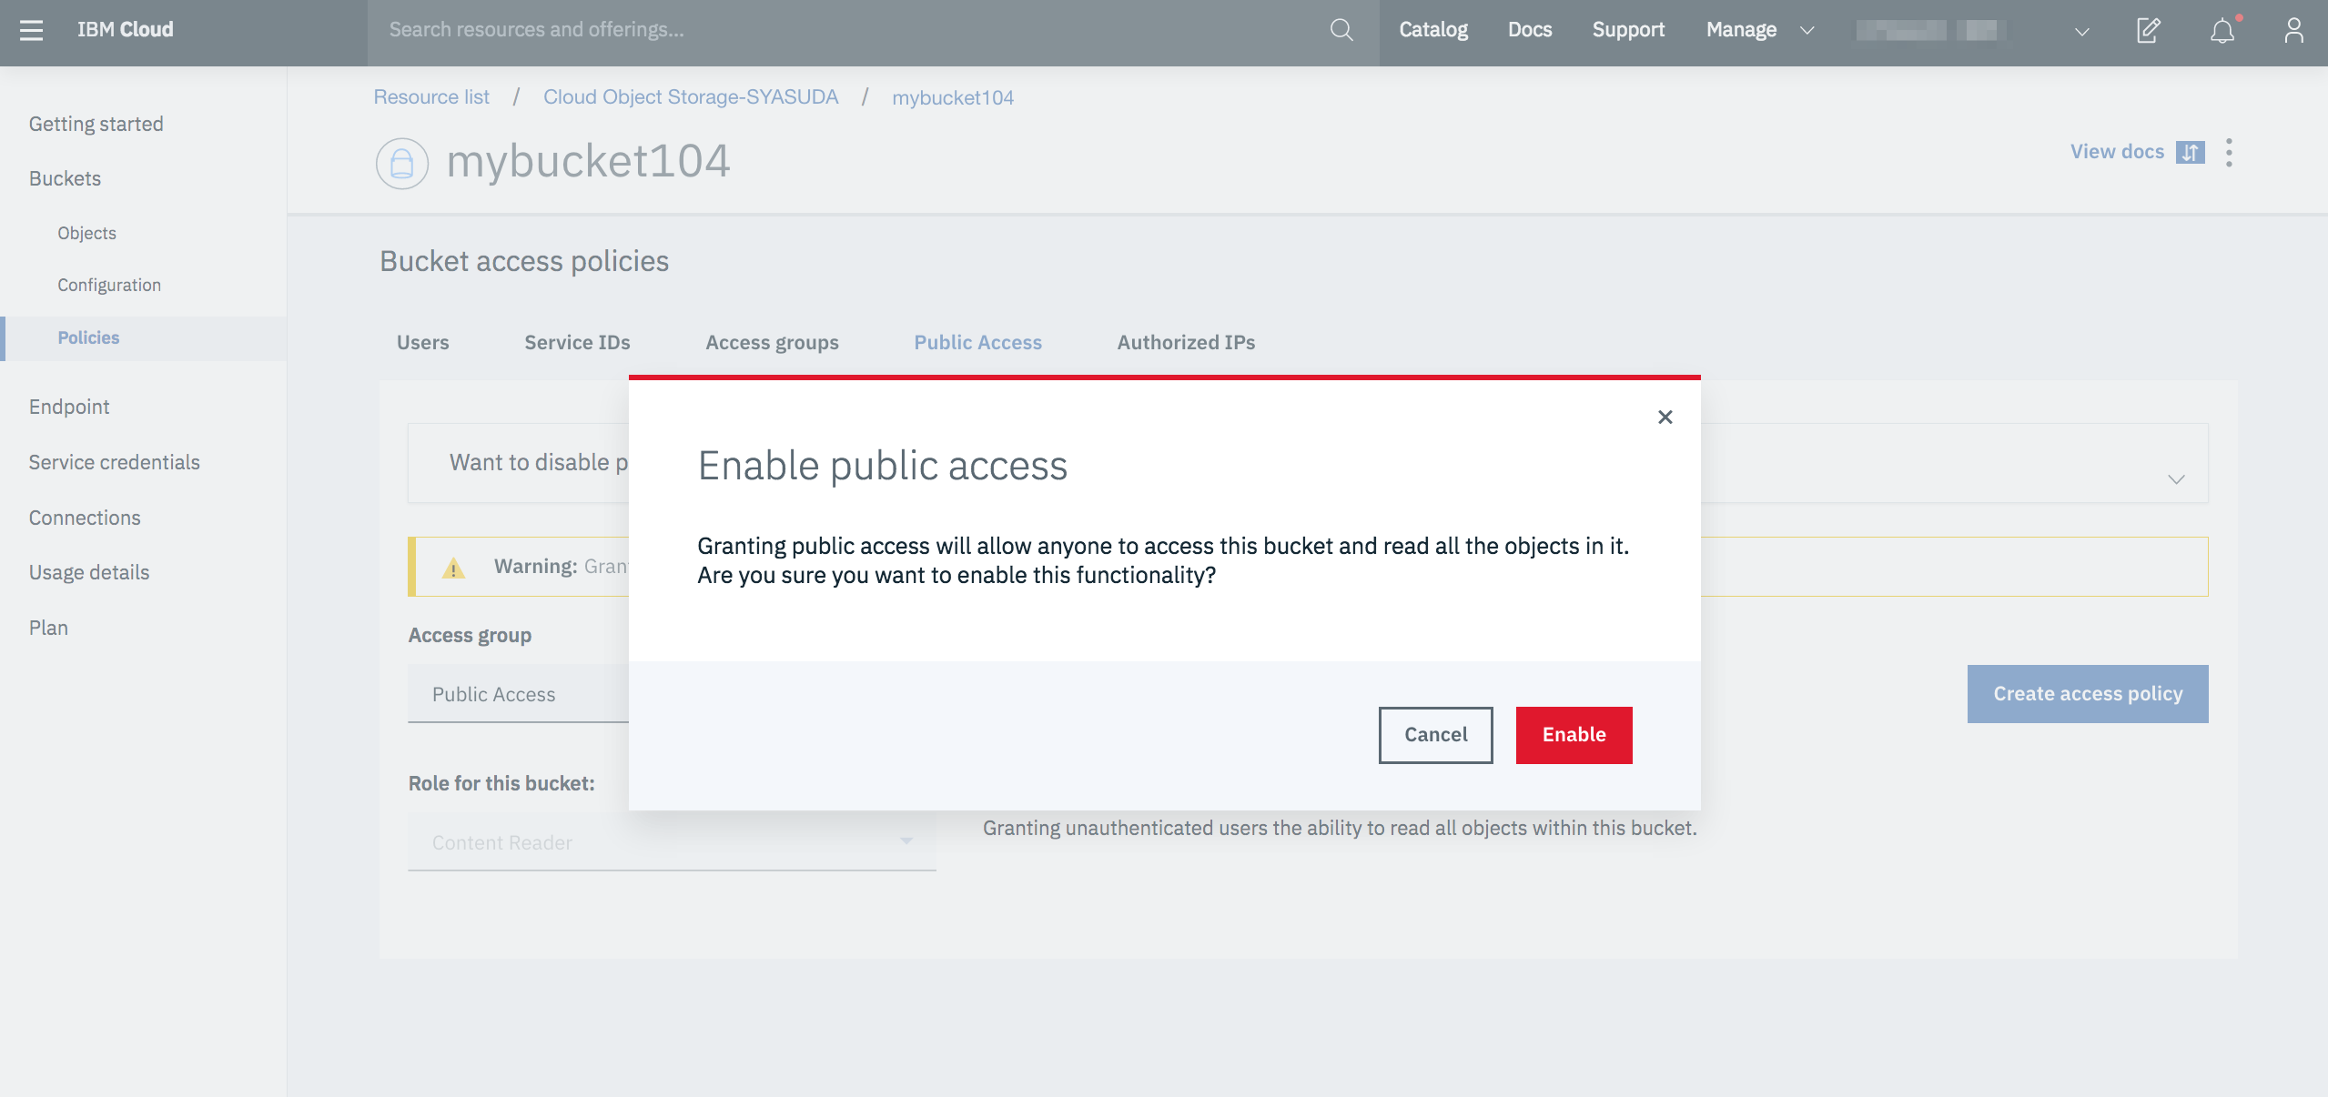Go to Resource list breadcrumb
This screenshot has width=2328, height=1097.
[431, 97]
